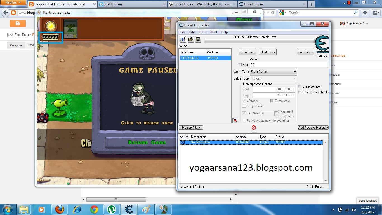Check Enable Speedhack
Screen dimensions: 382x215
300,92
